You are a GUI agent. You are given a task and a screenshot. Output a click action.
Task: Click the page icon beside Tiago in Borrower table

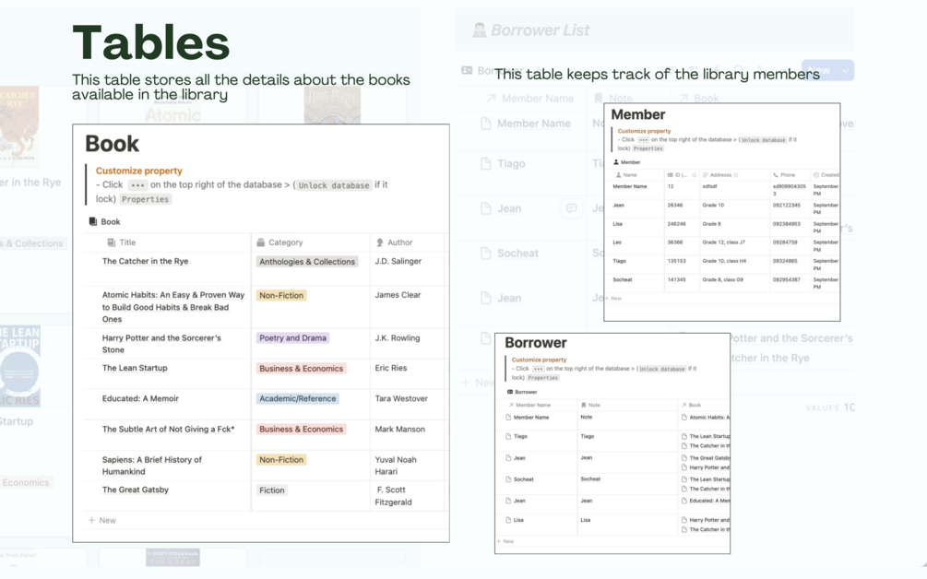tap(508, 437)
